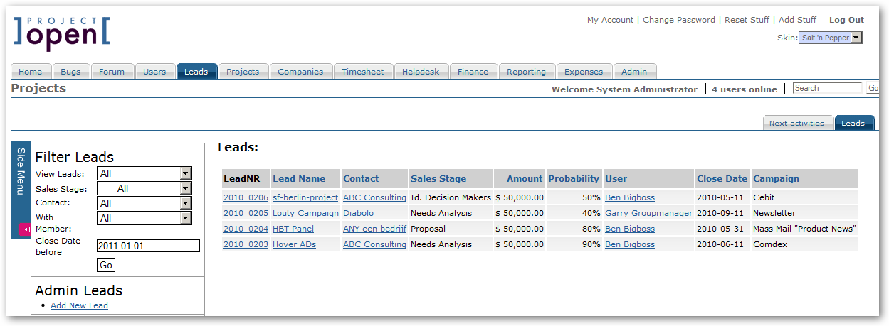Click the Change Password link
This screenshot has height=326, width=889.
679,20
